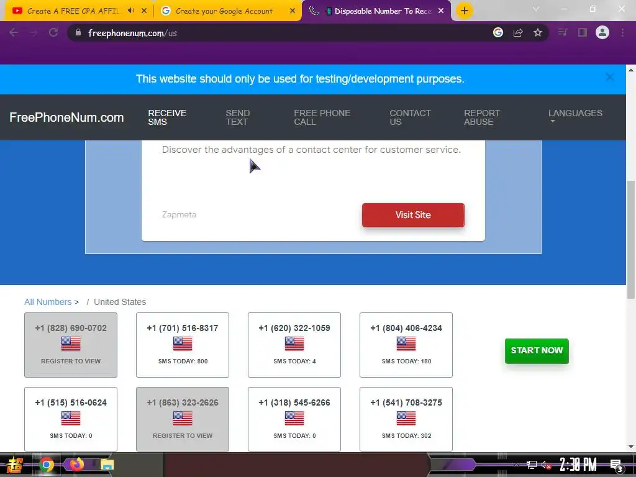The width and height of the screenshot is (636, 477).
Task: Click 'SMS TODAY: 302' text
Action: [x=406, y=435]
